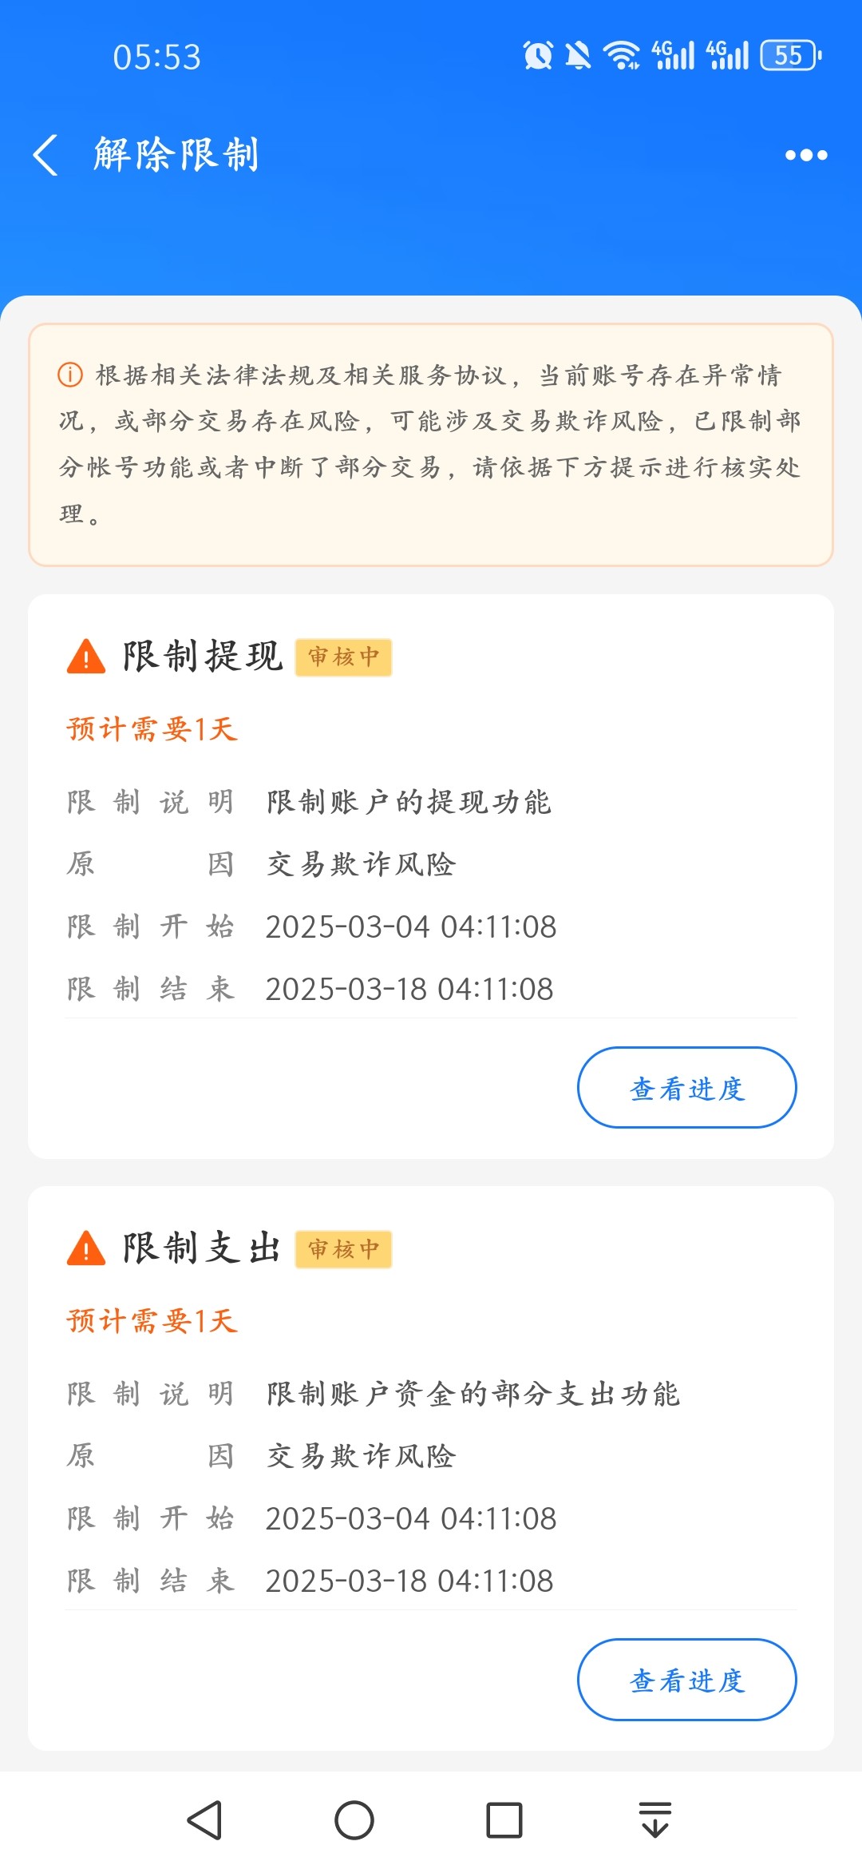862x1869 pixels.
Task: Open the three-dot more options menu
Action: coord(806,155)
